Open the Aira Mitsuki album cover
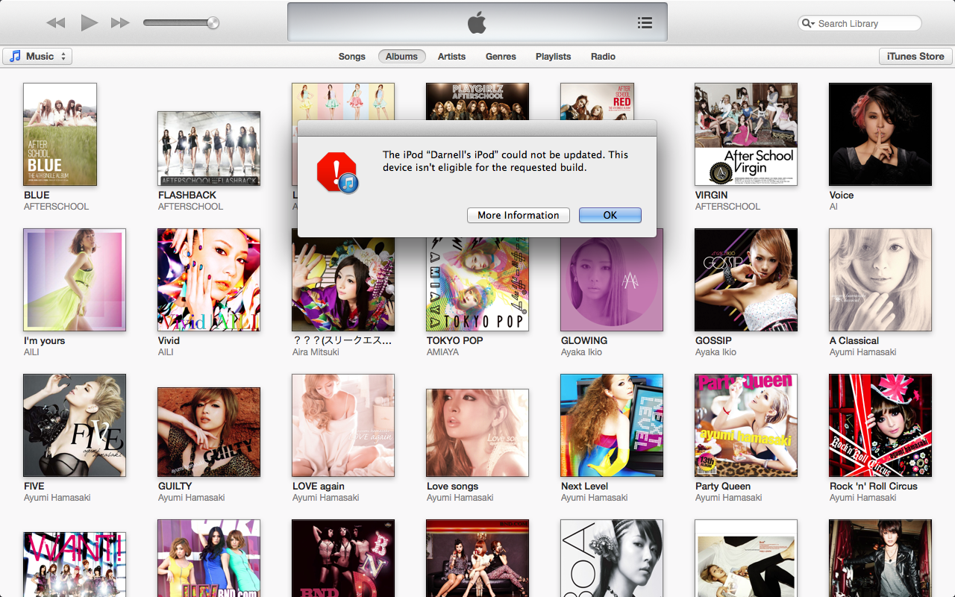 tap(343, 284)
